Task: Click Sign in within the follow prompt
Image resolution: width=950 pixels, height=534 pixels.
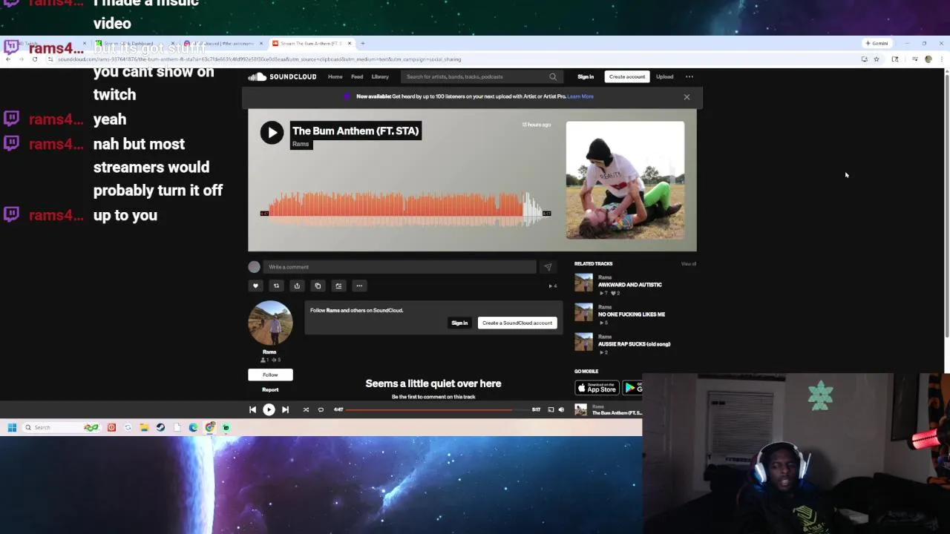Action: (x=459, y=323)
